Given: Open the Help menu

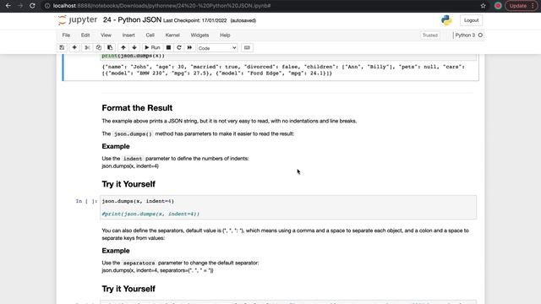Looking at the screenshot, I should tap(225, 35).
